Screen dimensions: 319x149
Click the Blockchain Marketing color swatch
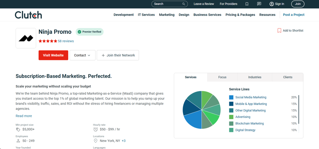[x=231, y=123]
